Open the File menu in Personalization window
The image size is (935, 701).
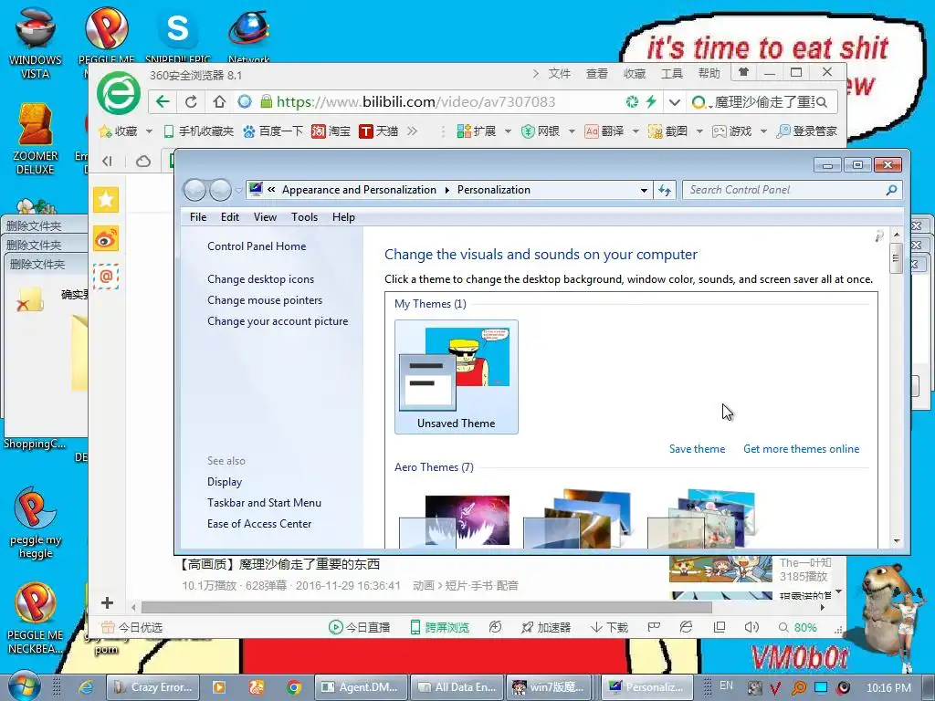198,217
